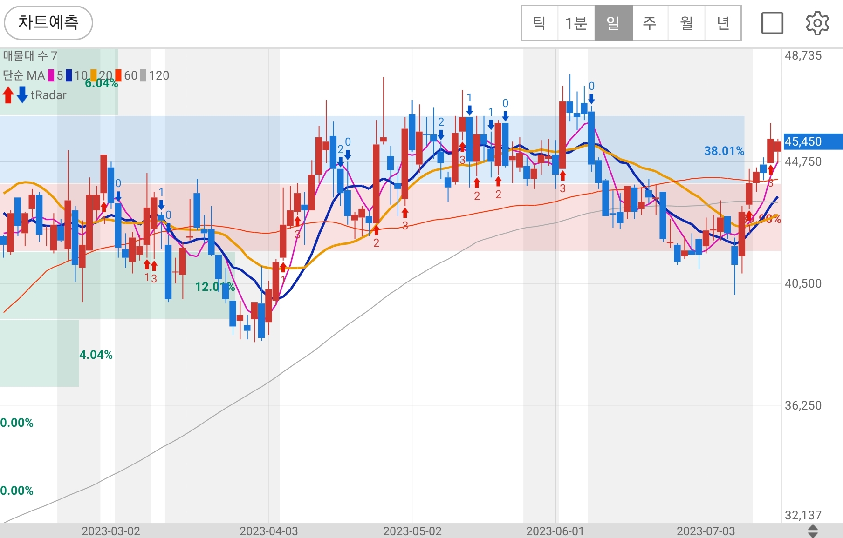This screenshot has width=843, height=538.
Task: Click the 38.01% volume profile label
Action: tap(724, 151)
